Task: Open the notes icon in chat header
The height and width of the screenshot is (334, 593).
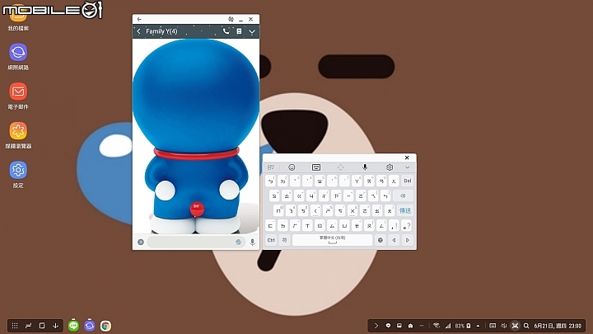Action: (239, 31)
